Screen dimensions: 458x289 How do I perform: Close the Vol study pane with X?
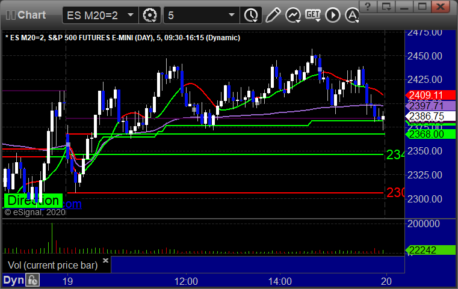tap(105, 260)
